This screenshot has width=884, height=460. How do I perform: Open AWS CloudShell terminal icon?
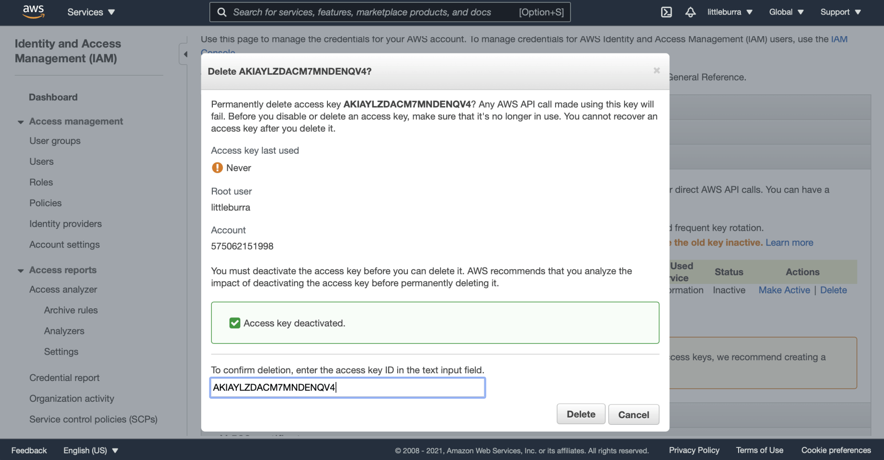click(666, 12)
